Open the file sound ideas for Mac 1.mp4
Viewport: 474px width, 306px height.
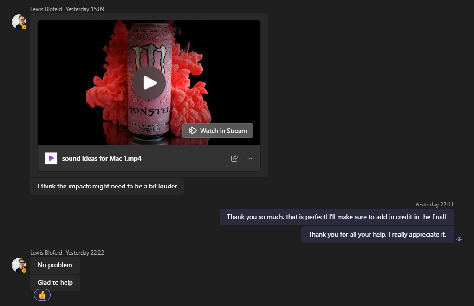(x=102, y=158)
